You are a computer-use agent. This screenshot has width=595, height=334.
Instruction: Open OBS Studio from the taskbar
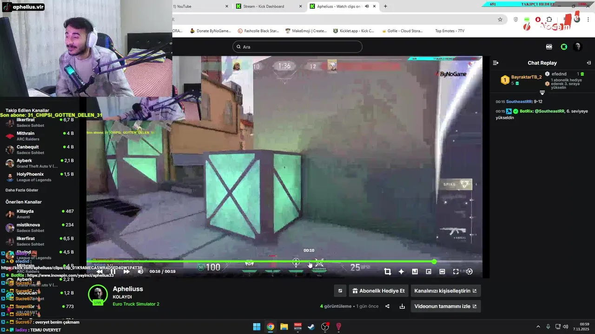point(325,327)
